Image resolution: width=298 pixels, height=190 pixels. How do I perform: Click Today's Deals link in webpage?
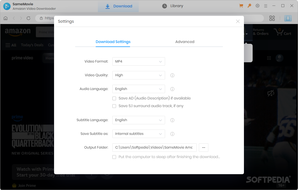(32, 45)
